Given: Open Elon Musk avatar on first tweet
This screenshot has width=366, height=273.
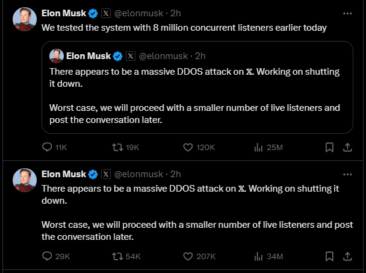Looking at the screenshot, I should point(24,20).
